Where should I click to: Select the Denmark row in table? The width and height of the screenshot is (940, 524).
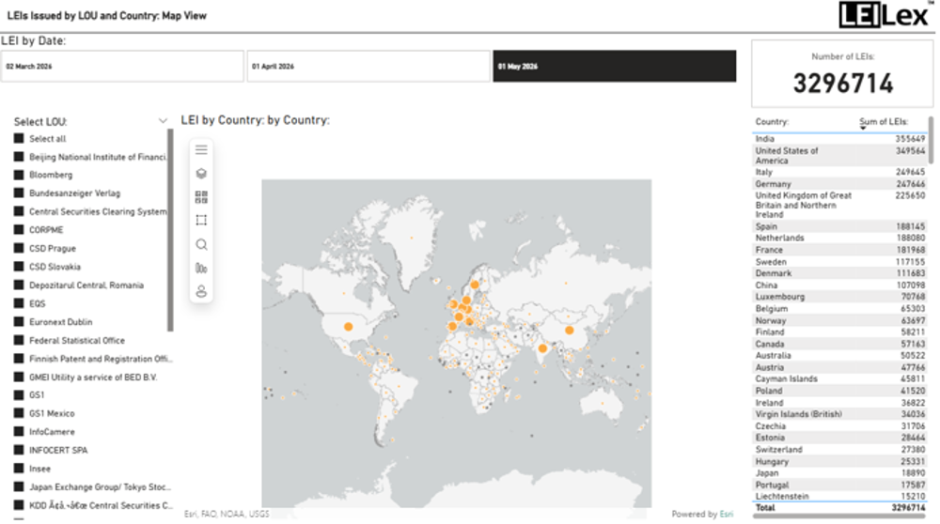click(x=839, y=273)
